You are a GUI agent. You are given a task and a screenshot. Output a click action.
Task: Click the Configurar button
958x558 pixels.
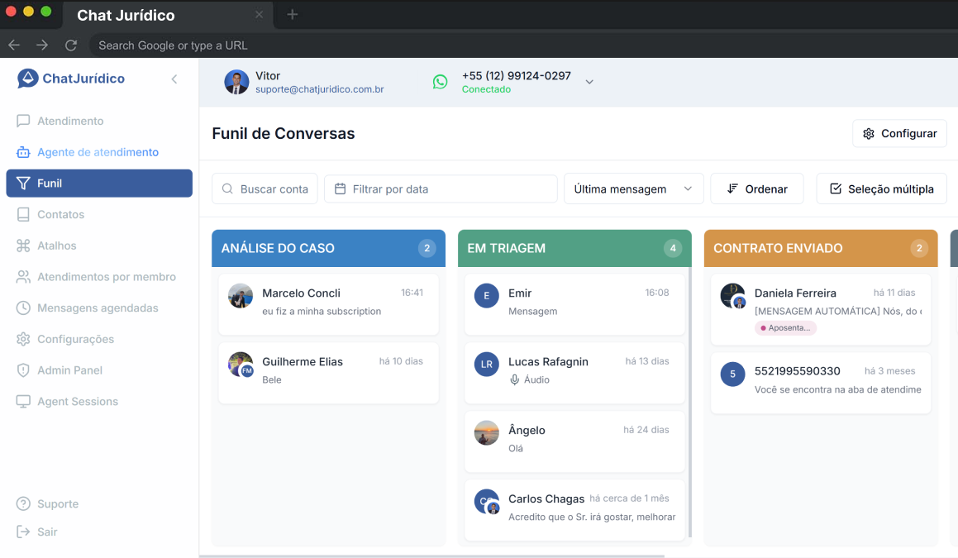pyautogui.click(x=899, y=133)
